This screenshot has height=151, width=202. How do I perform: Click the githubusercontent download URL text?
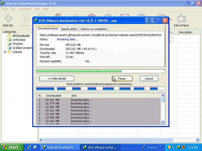[100, 35]
